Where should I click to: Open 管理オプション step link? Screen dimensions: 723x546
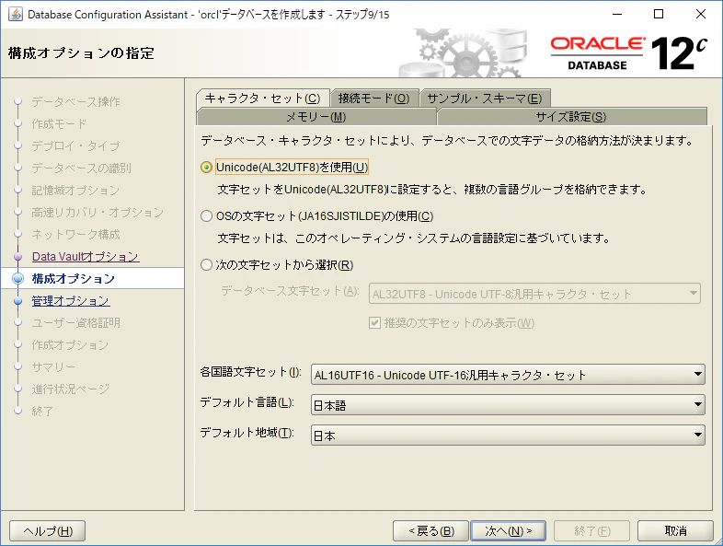tap(71, 301)
